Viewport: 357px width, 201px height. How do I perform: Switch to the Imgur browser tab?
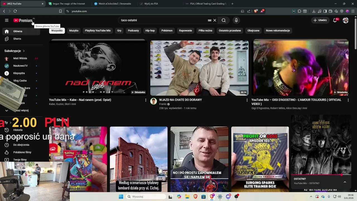(69, 4)
